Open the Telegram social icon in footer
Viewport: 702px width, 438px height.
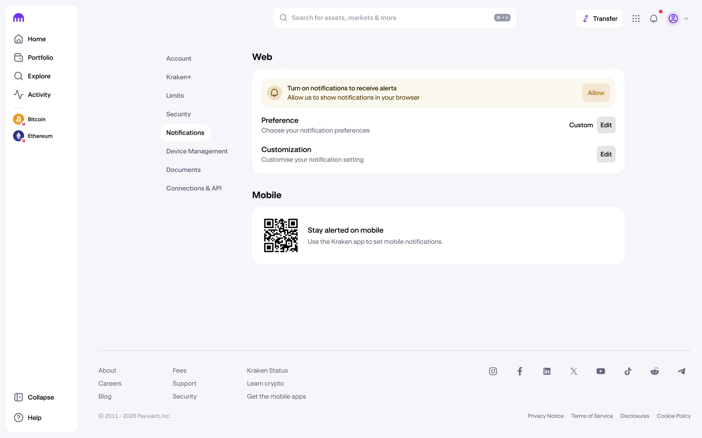[681, 371]
